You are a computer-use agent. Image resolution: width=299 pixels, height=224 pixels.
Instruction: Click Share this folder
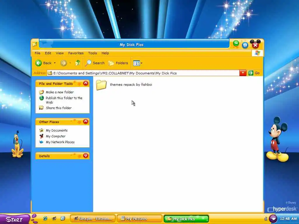tap(59, 108)
